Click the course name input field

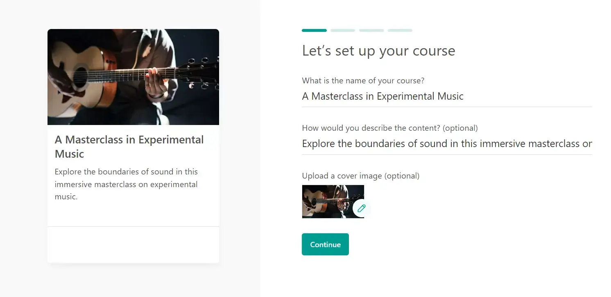pos(446,96)
